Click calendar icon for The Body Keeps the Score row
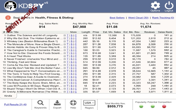Viewport: 176px width, 110px height. pos(65,83)
